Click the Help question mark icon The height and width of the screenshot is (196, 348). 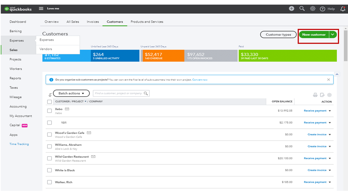point(322,9)
